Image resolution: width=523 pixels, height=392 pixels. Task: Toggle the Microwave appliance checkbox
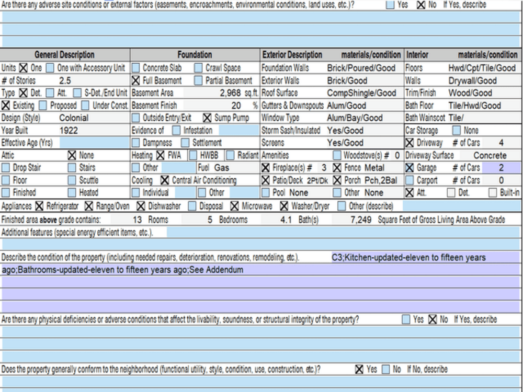click(234, 206)
